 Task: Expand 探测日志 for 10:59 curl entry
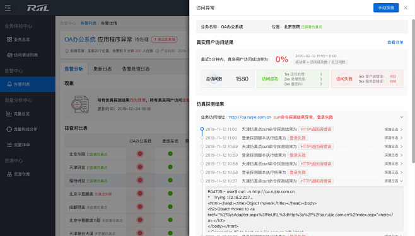pyautogui.click(x=394, y=147)
